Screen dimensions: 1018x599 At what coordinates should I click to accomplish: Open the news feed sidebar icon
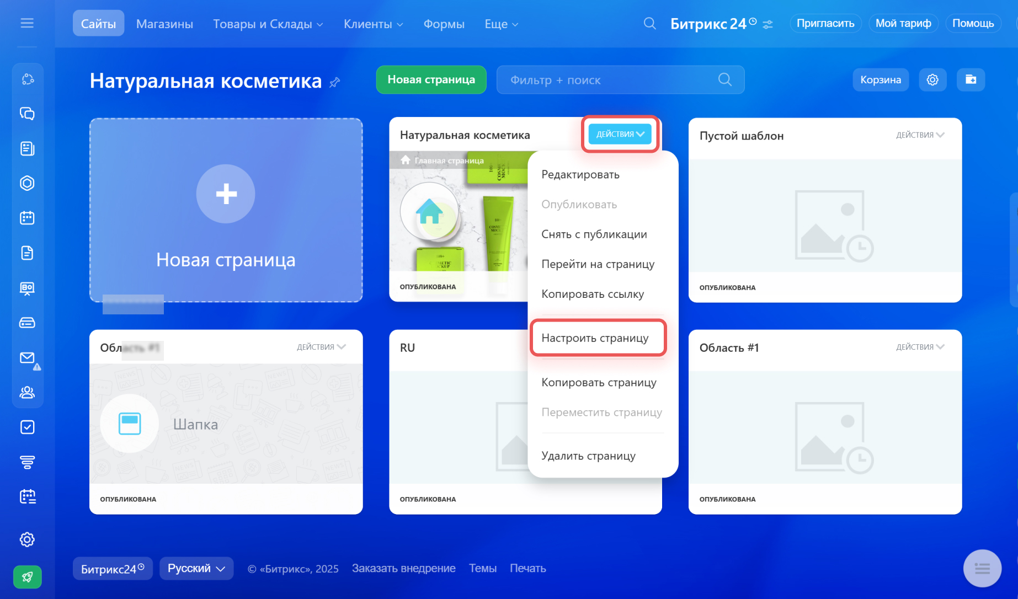click(x=27, y=149)
